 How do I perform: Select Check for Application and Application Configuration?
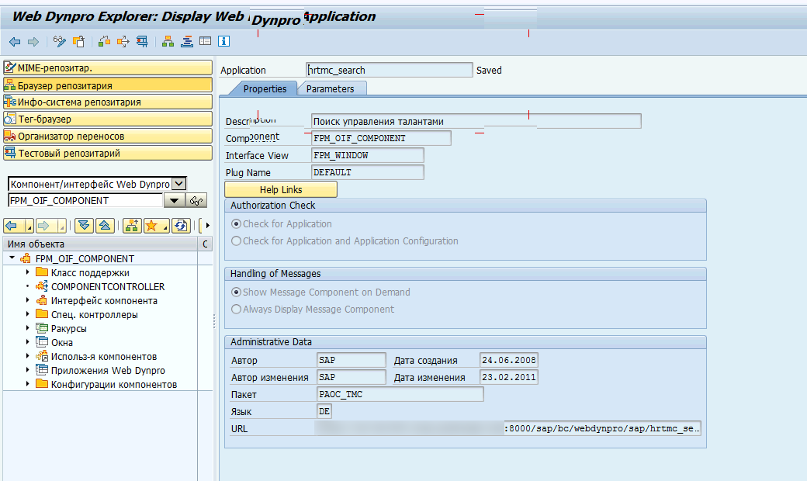pyautogui.click(x=236, y=240)
